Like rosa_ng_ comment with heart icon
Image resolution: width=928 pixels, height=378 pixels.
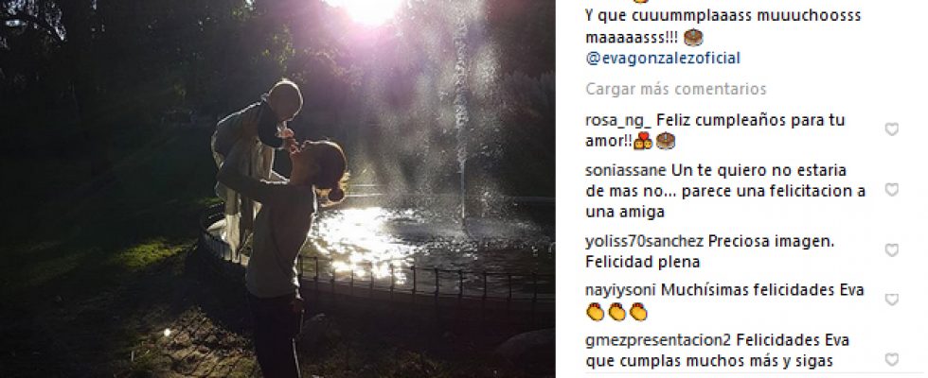(891, 129)
